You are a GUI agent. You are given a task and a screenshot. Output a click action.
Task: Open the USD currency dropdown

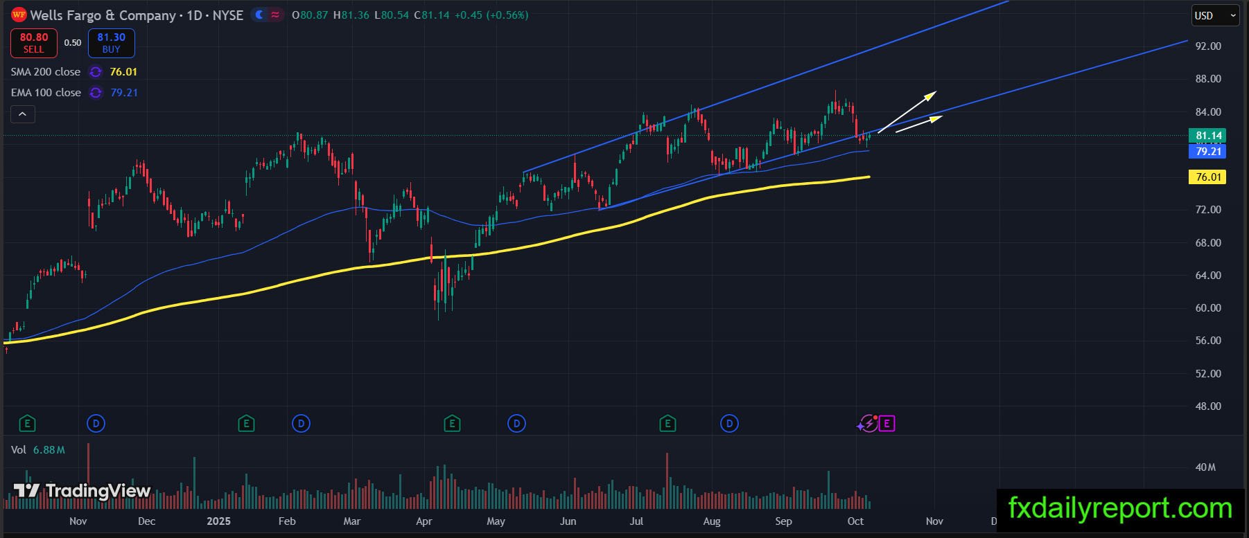pyautogui.click(x=1215, y=15)
